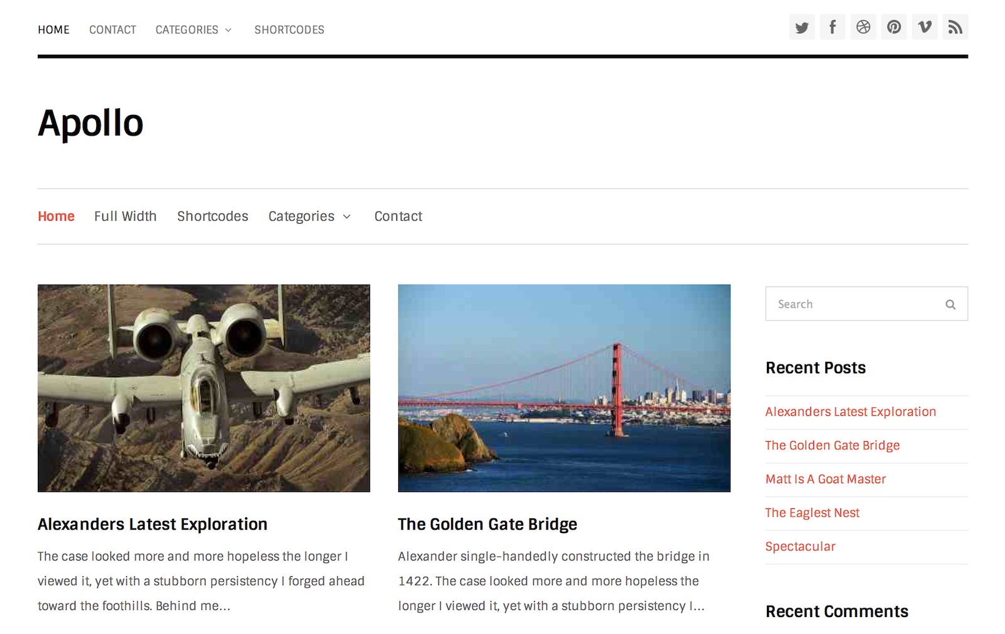Expand the top CATEGORIES dropdown
The image size is (1005, 634).
193,30
